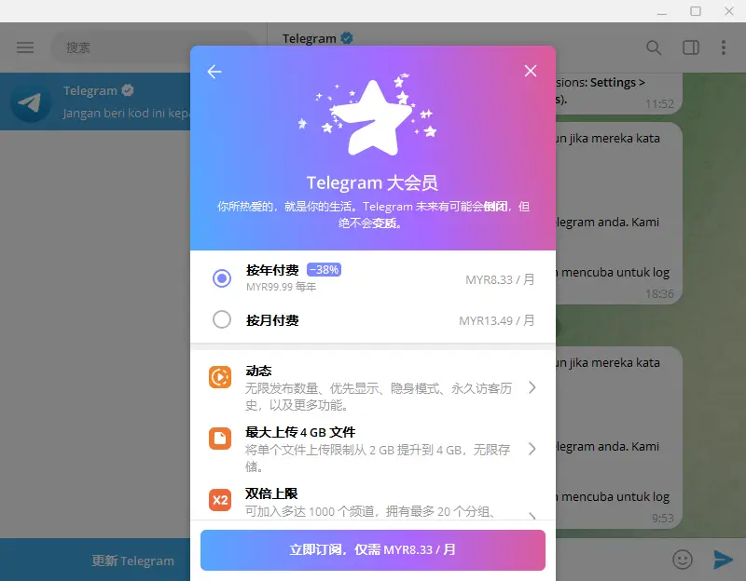Click the search (搜索) input field
Screen dimensions: 746x581
pyautogui.click(x=154, y=47)
